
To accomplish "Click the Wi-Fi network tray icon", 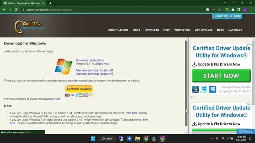I will [223, 139].
